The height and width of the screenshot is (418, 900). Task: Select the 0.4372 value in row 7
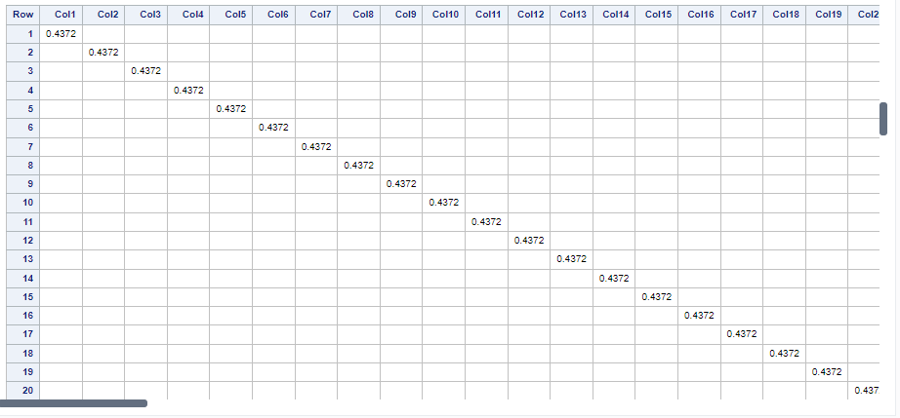[316, 146]
